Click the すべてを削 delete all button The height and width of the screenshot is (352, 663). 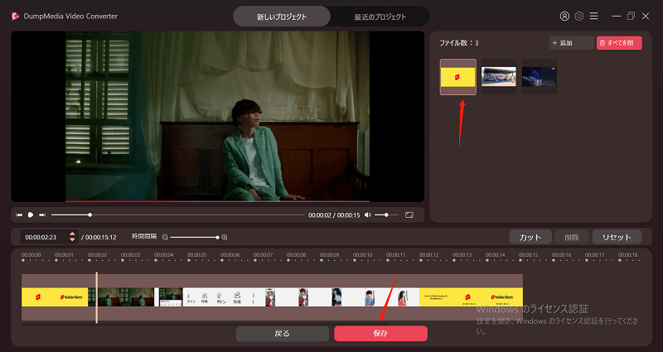(x=619, y=43)
